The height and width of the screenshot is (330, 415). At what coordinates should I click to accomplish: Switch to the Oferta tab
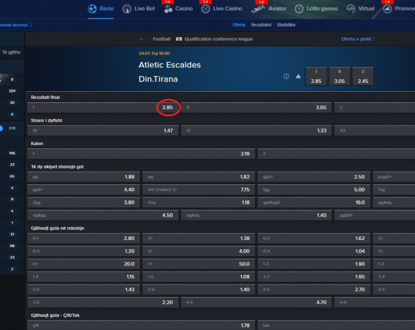pyautogui.click(x=239, y=25)
